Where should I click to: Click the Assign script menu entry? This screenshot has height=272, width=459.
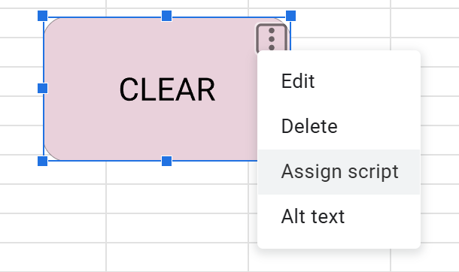pyautogui.click(x=339, y=172)
